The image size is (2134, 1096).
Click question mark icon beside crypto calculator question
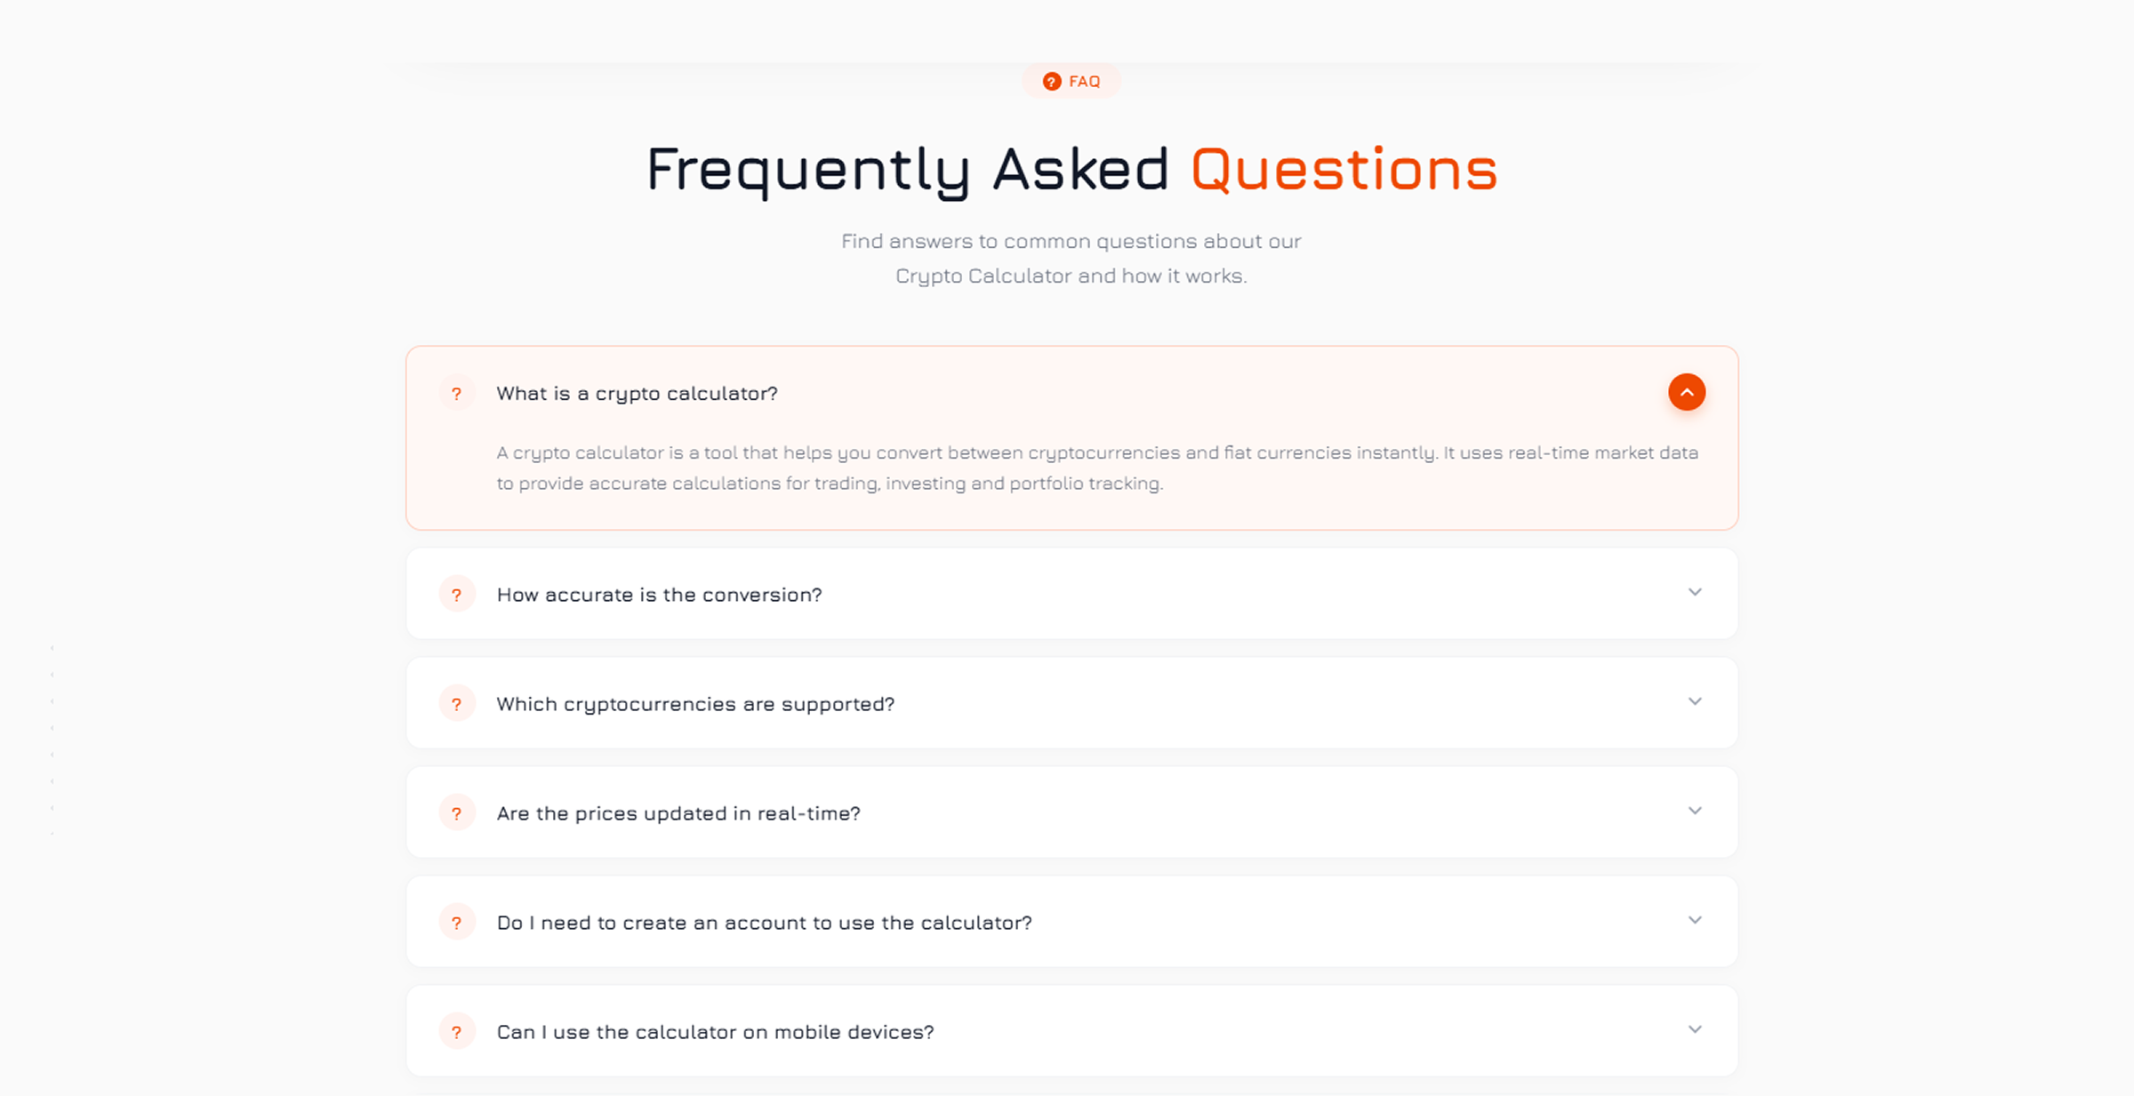[456, 393]
